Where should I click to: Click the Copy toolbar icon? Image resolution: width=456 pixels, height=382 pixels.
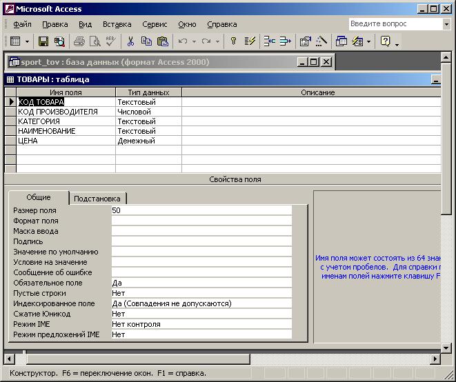[x=146, y=41]
